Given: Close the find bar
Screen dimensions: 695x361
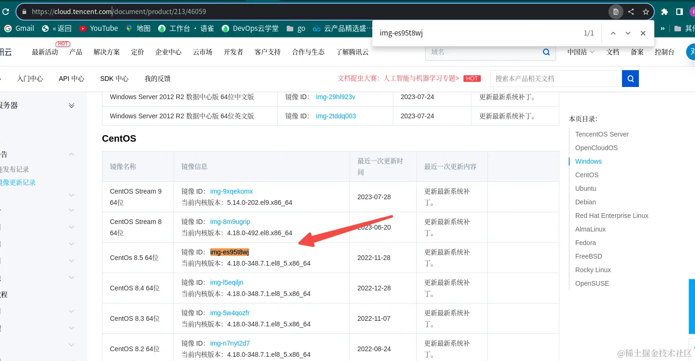Looking at the screenshot, I should tap(643, 33).
